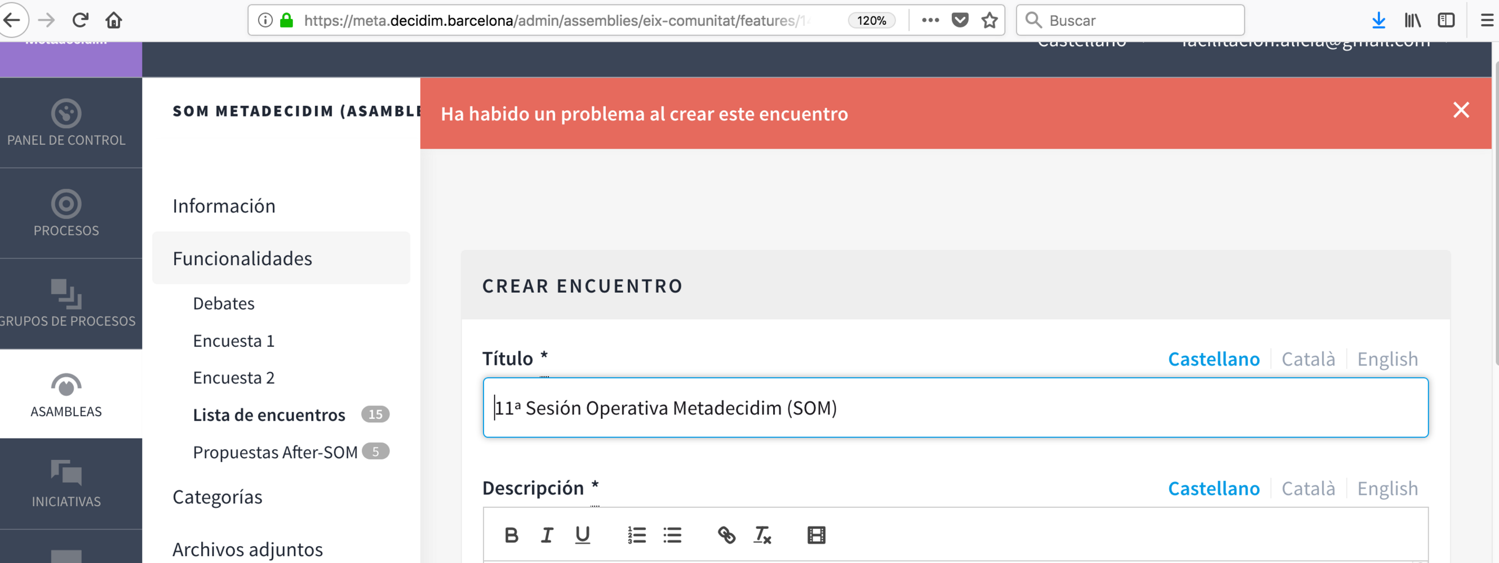Open Panel de Control in sidebar
Image resolution: width=1499 pixels, height=563 pixels.
click(x=66, y=123)
